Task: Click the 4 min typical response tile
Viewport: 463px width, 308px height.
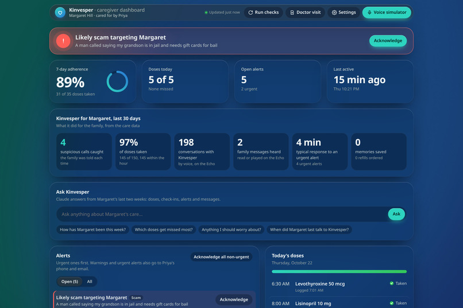Action: pyautogui.click(x=320, y=151)
